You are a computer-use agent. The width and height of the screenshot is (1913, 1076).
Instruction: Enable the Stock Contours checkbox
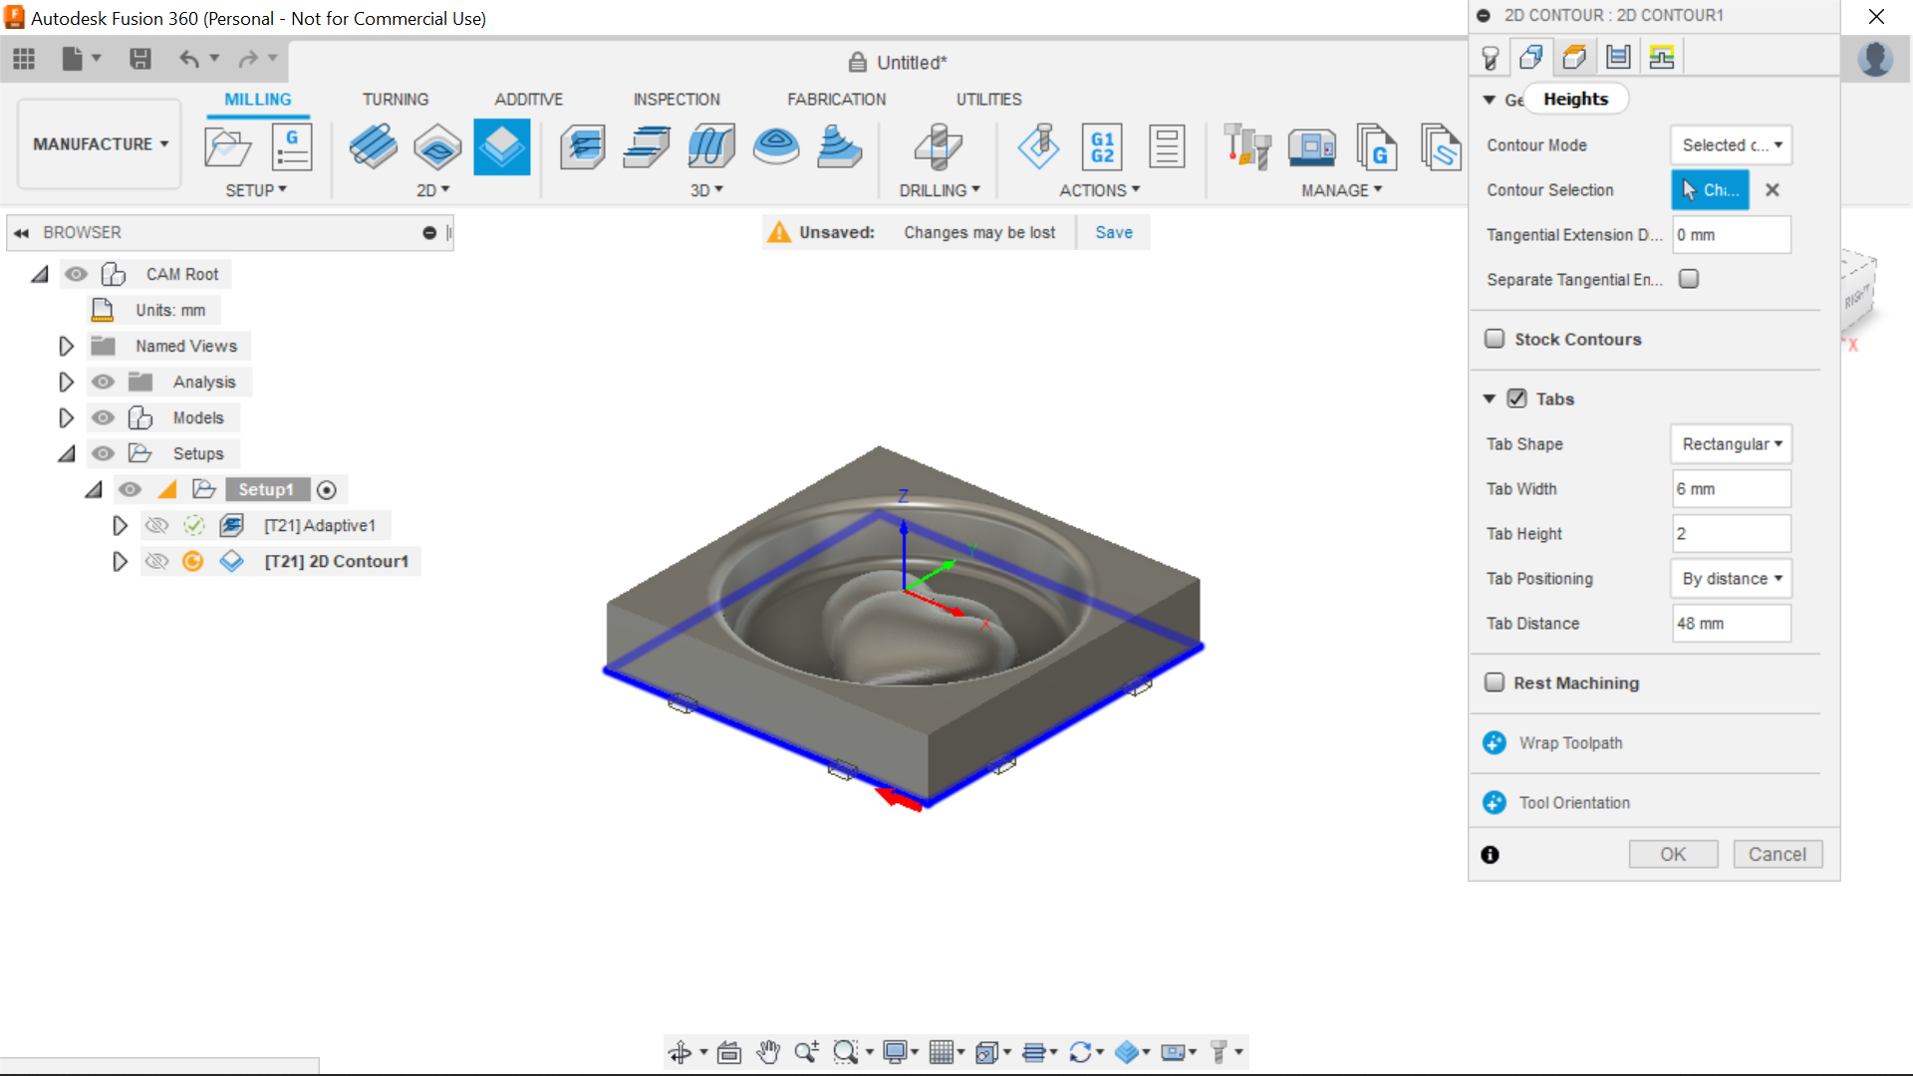1495,339
